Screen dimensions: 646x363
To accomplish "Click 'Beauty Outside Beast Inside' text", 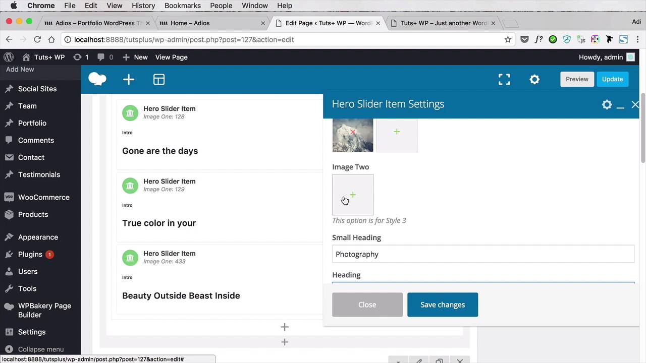I will click(181, 295).
